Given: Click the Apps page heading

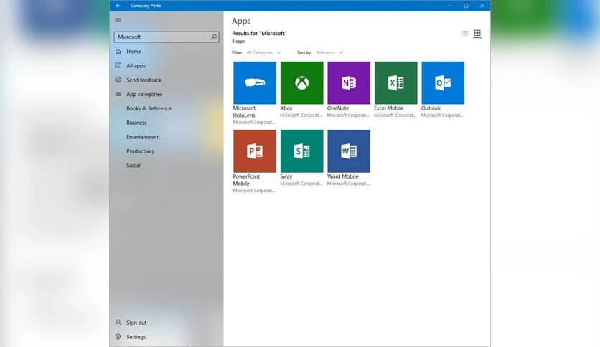Looking at the screenshot, I should (x=241, y=21).
